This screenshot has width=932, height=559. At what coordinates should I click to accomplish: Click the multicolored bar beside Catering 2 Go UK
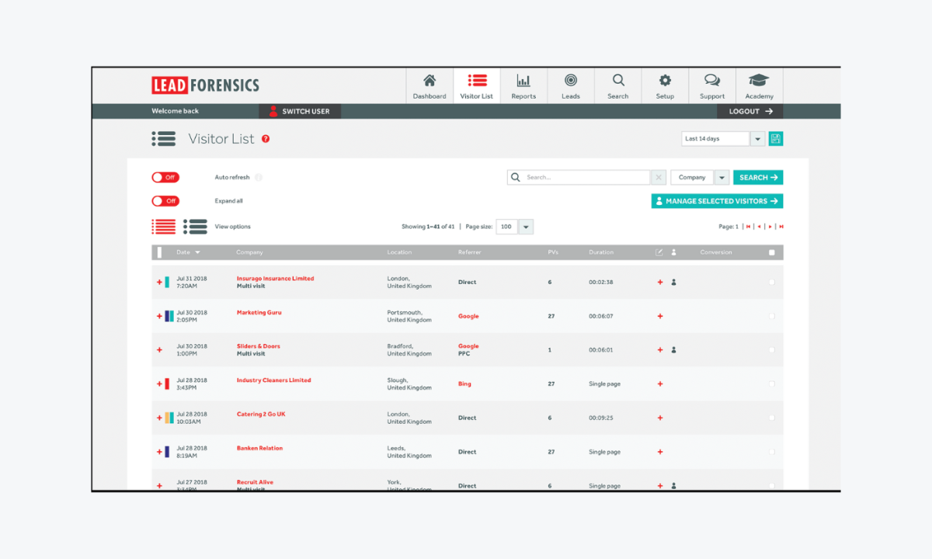(169, 417)
